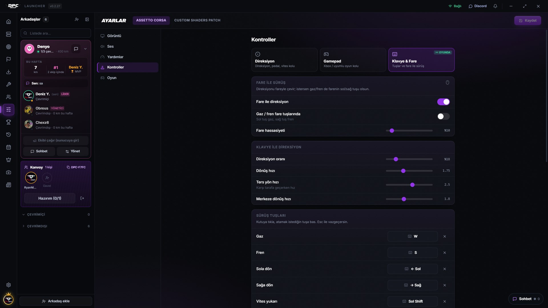The image size is (548, 308).
Task: Open the Görüntü settings section
Action: click(x=128, y=36)
